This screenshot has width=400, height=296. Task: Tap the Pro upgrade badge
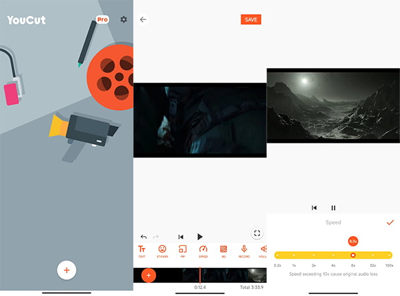[x=102, y=19]
